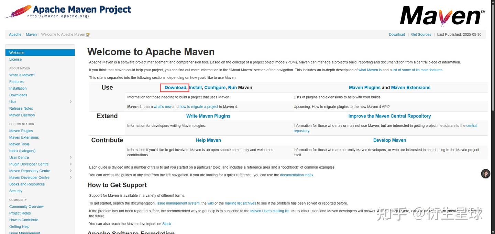Go to Apache breadcrumb link

point(15,35)
